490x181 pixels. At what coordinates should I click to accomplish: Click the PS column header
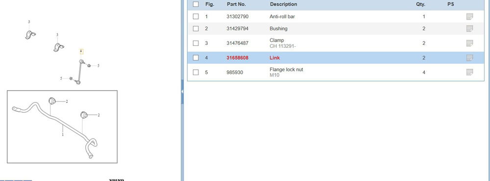click(451, 4)
